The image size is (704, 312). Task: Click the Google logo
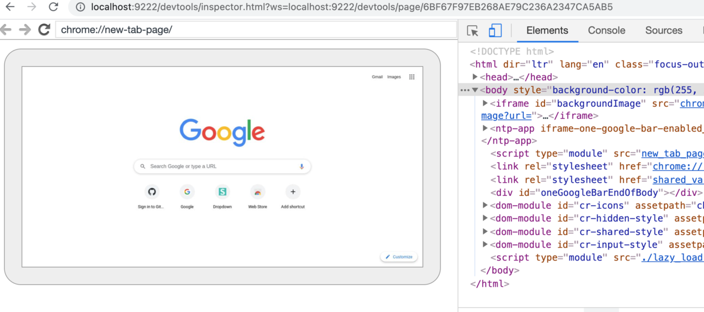pyautogui.click(x=222, y=133)
